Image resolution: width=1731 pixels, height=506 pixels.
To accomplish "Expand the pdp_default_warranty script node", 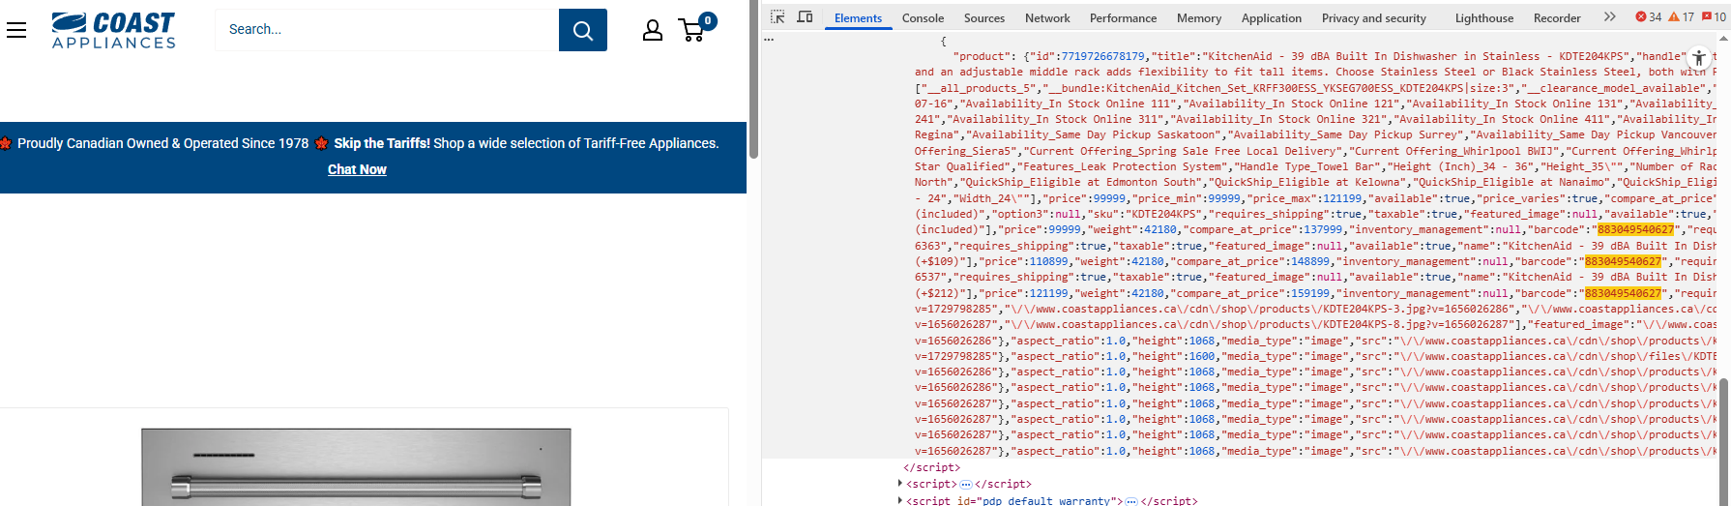I will (901, 500).
